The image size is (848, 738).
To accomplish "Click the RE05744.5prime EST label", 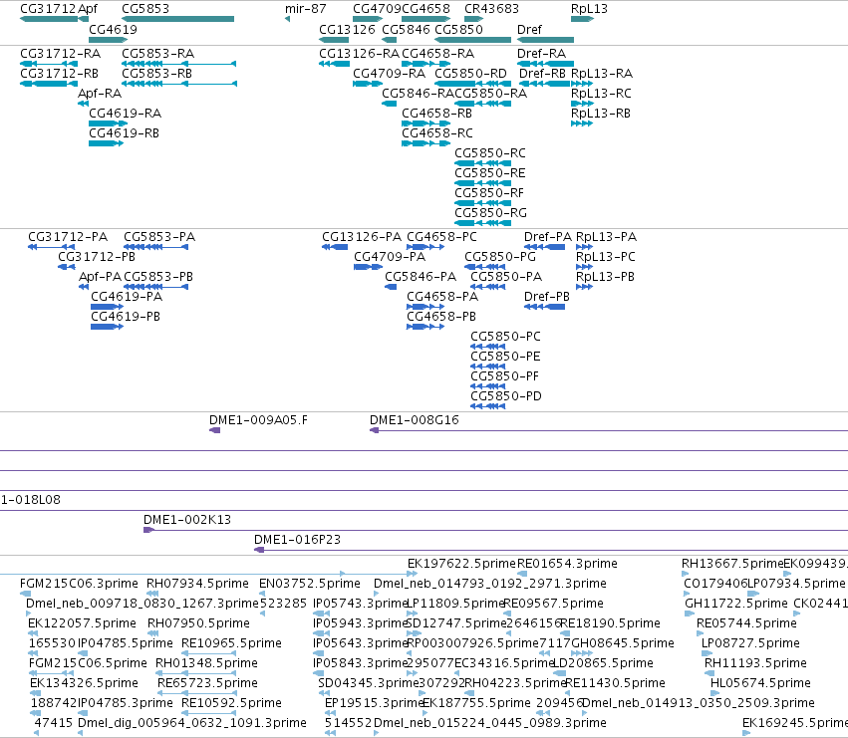I will 747,623.
